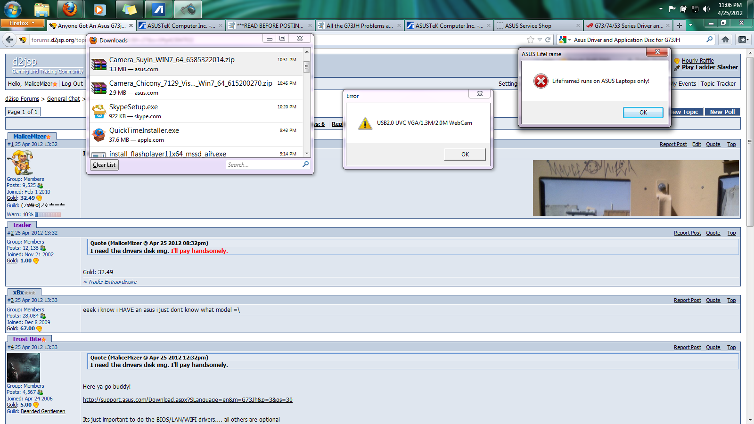Open Google search engine dropdown
The height and width of the screenshot is (424, 754).
click(x=565, y=40)
